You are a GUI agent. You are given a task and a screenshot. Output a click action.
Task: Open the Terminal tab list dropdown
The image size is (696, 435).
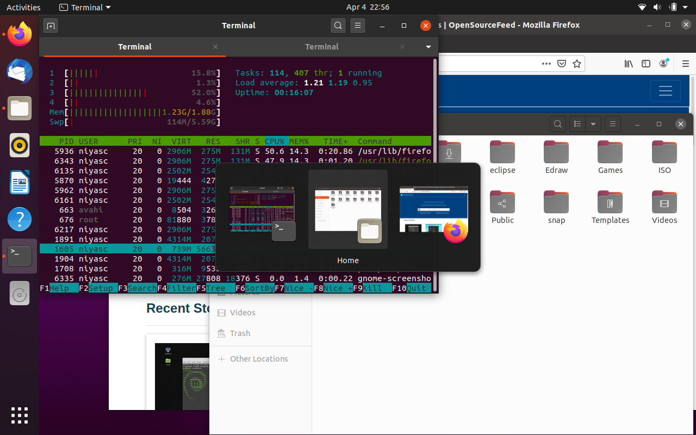tap(428, 47)
